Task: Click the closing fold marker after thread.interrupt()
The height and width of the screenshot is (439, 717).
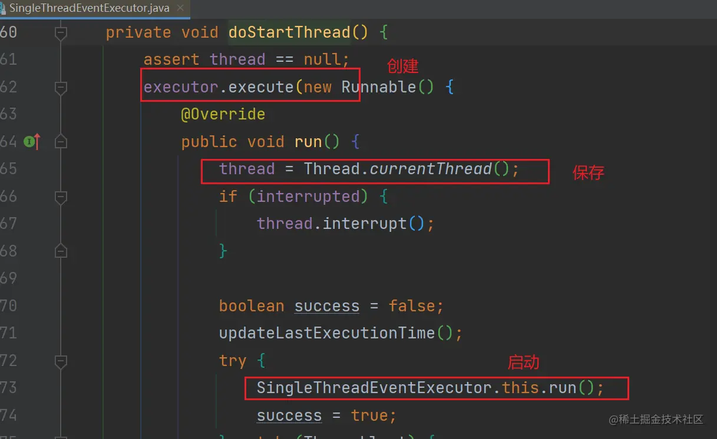Action: click(x=61, y=251)
